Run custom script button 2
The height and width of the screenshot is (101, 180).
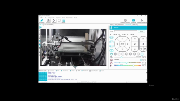click(x=127, y=54)
